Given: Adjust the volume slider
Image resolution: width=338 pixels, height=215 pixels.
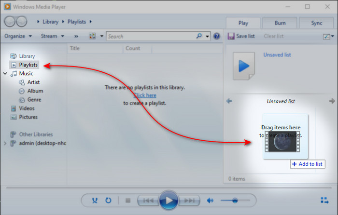Looking at the screenshot, I should pyautogui.click(x=235, y=201).
